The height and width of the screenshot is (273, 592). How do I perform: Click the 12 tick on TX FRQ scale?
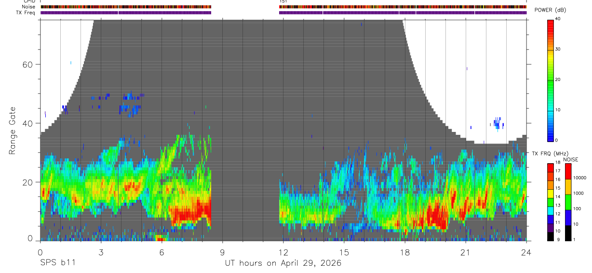pos(558,214)
